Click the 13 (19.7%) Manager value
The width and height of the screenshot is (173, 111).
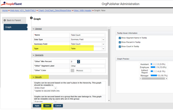pos(163,76)
